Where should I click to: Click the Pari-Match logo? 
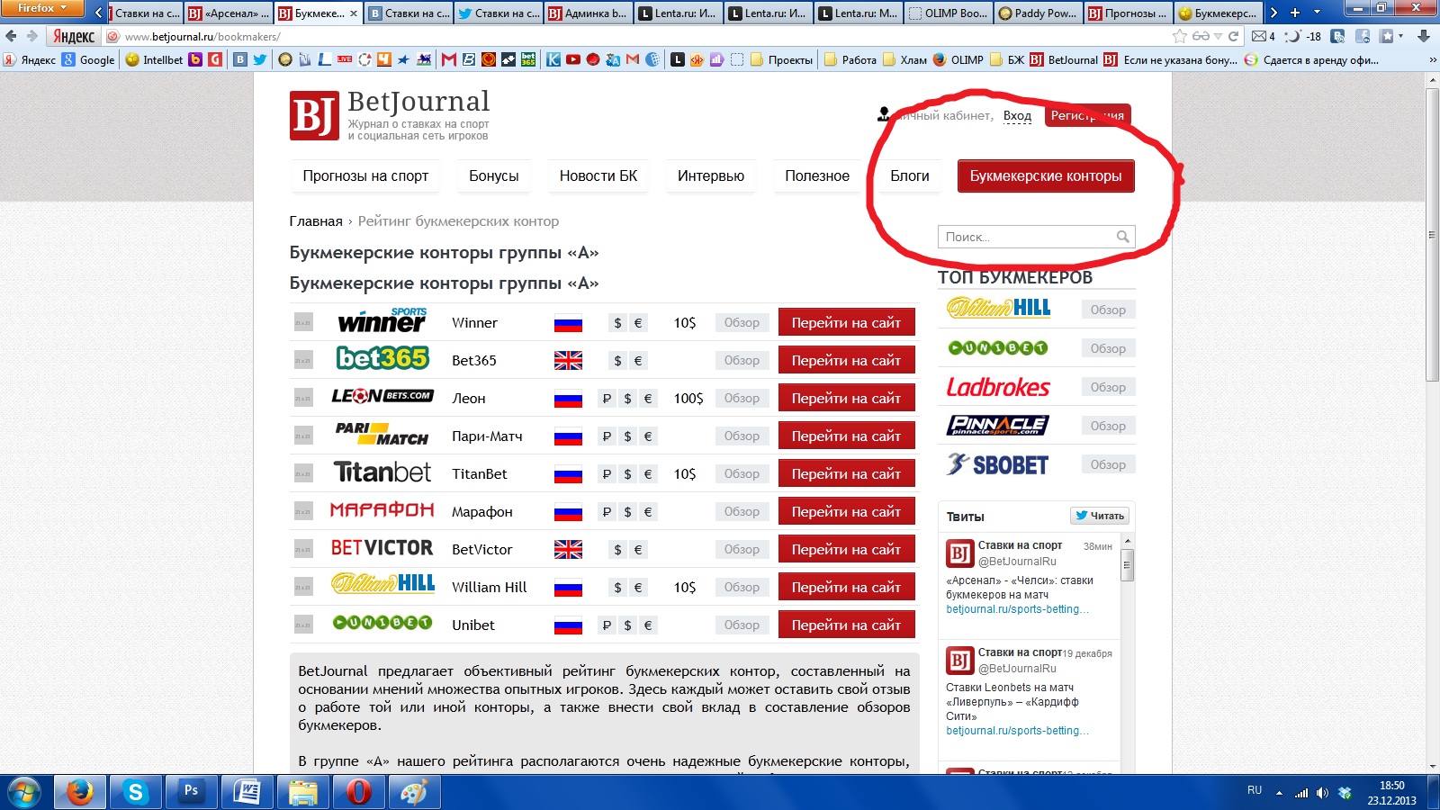pyautogui.click(x=382, y=434)
